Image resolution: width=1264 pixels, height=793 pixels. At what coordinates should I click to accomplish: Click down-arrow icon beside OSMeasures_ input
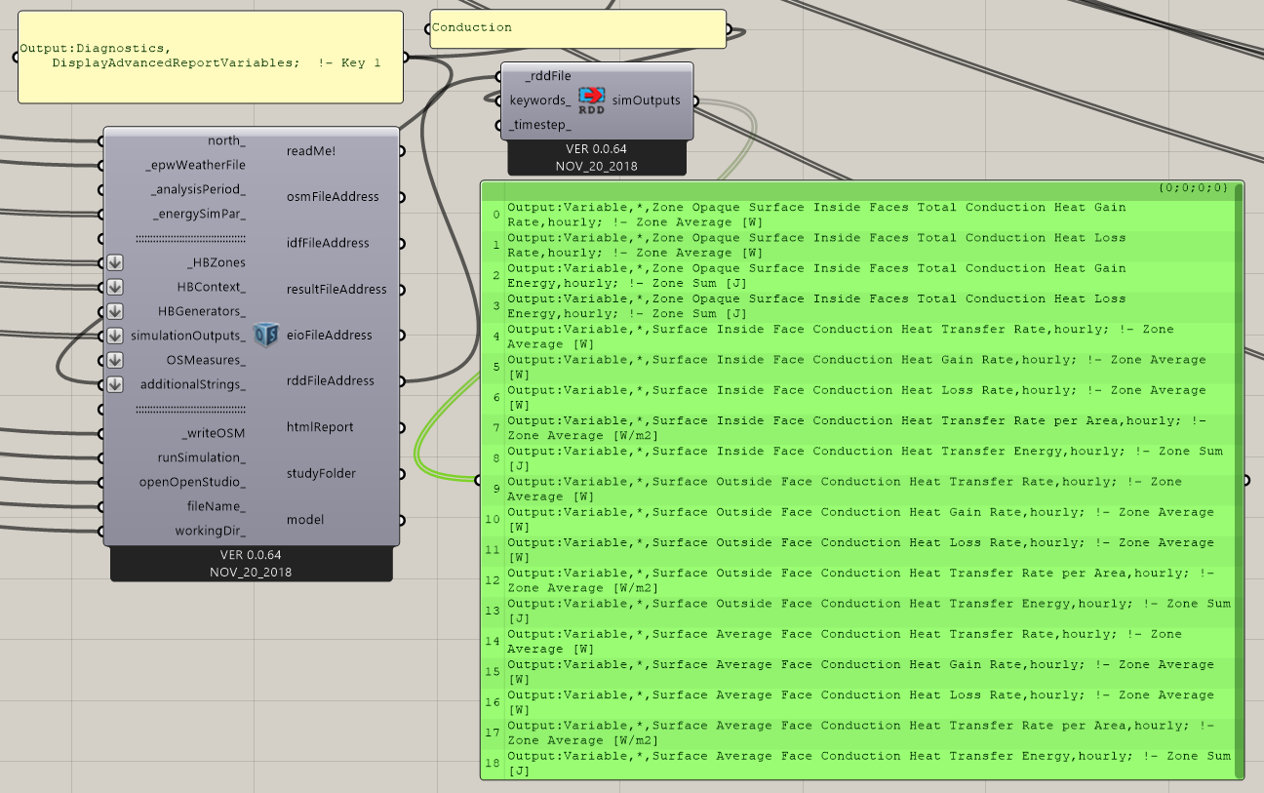[x=115, y=360]
